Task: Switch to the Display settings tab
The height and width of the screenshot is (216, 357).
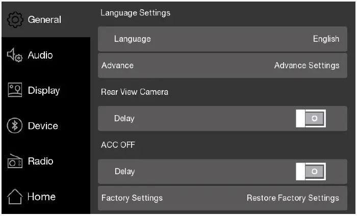Action: [44, 91]
